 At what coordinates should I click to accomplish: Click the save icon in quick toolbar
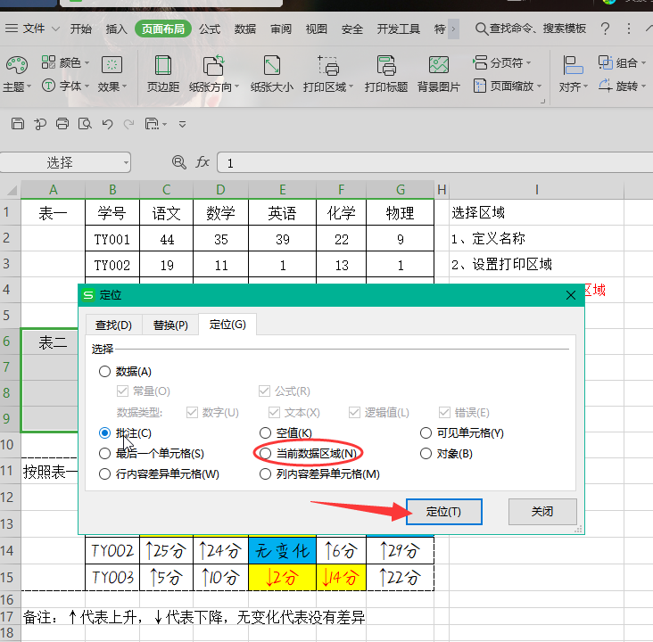(x=18, y=124)
